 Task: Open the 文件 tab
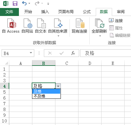pos(9,12)
